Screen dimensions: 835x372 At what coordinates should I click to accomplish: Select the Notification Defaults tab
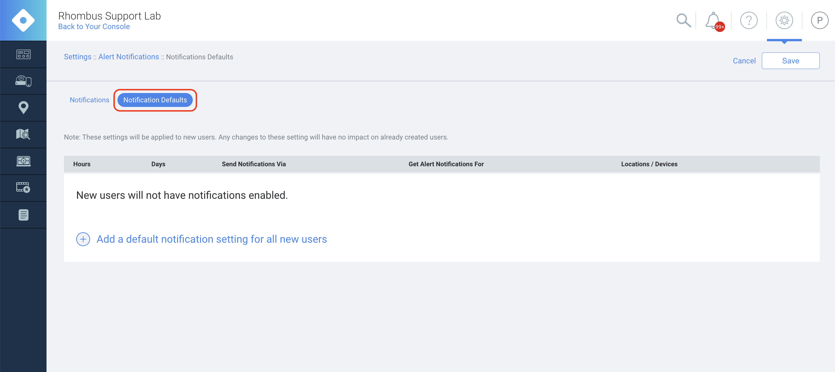point(155,100)
